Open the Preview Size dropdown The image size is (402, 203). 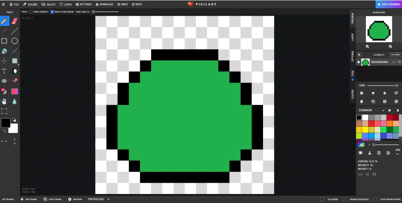coord(99,199)
